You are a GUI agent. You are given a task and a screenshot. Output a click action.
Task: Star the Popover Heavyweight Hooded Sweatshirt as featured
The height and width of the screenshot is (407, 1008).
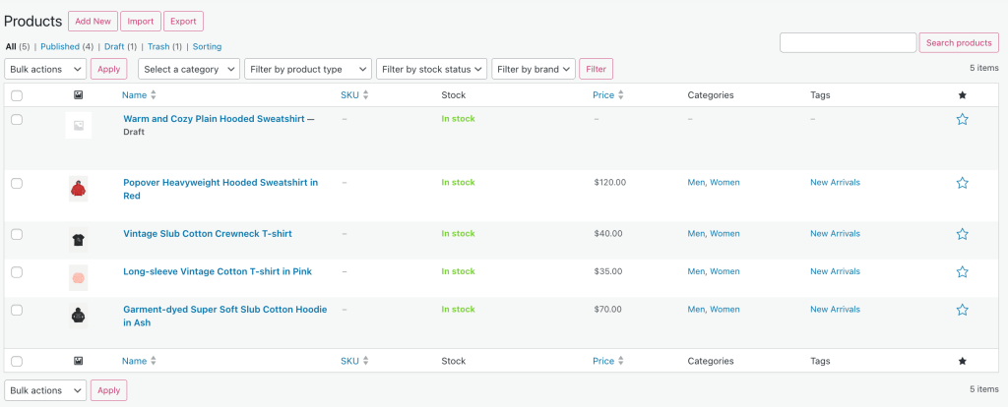(962, 183)
